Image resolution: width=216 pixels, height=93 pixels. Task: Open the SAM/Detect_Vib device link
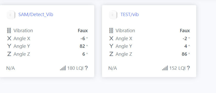click(36, 15)
